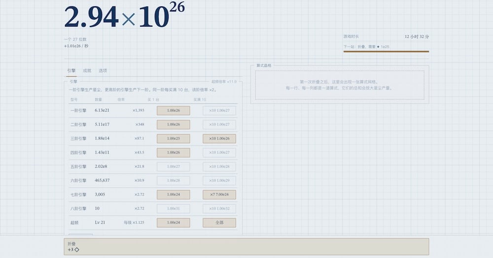
Task: Click the 折叠 +3 prestige button
Action: 246,247
